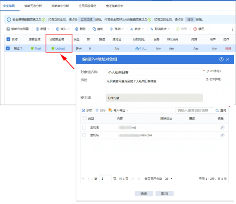236x204 pixels.
Task: Uncheck the 禁止个... policy row checkbox
Action: [8, 48]
